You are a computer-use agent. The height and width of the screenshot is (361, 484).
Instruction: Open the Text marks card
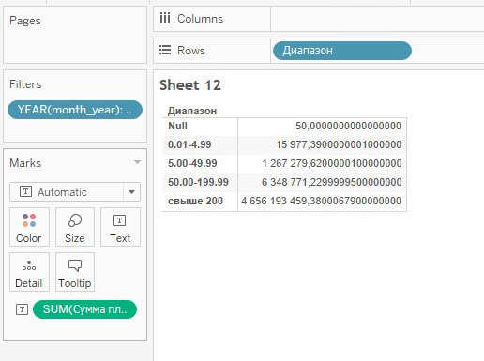coord(120,227)
